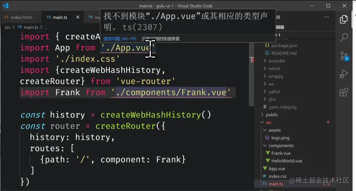Image resolution: width=356 pixels, height=191 pixels.
Task: Click the red error marker in overview ruler
Action: click(252, 60)
